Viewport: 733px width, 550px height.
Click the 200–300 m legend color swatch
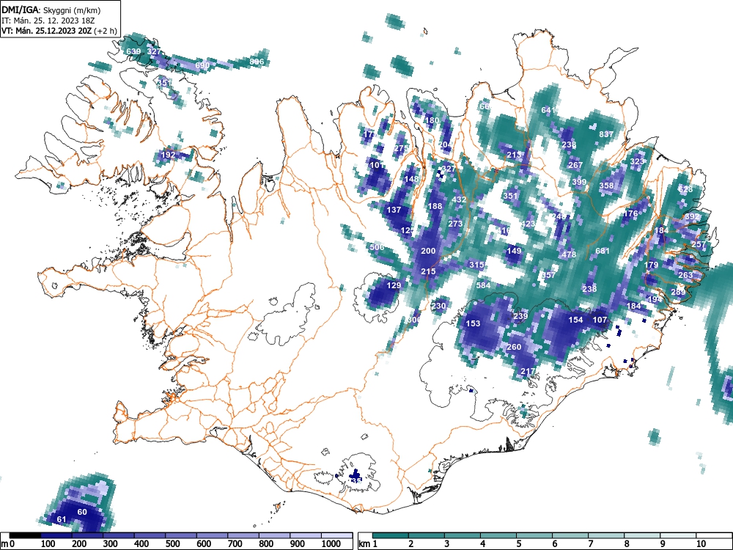[88, 535]
